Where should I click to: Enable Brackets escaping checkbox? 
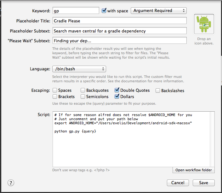point(55,96)
